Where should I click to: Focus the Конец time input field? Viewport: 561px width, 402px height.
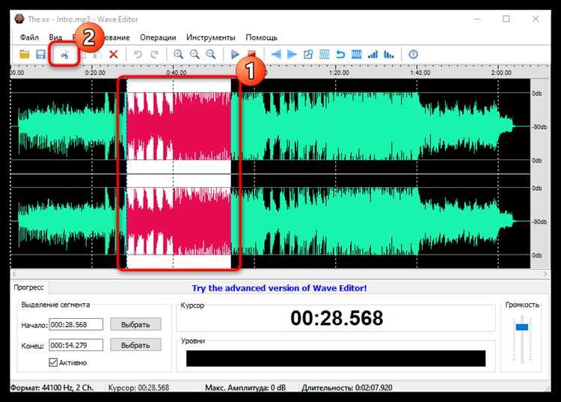(x=76, y=345)
